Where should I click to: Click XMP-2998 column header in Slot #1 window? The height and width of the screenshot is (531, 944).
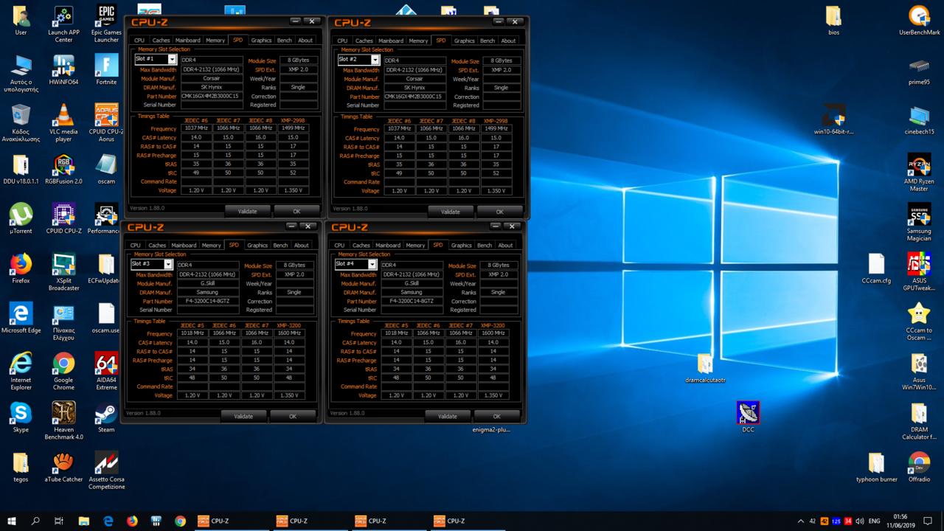293,120
